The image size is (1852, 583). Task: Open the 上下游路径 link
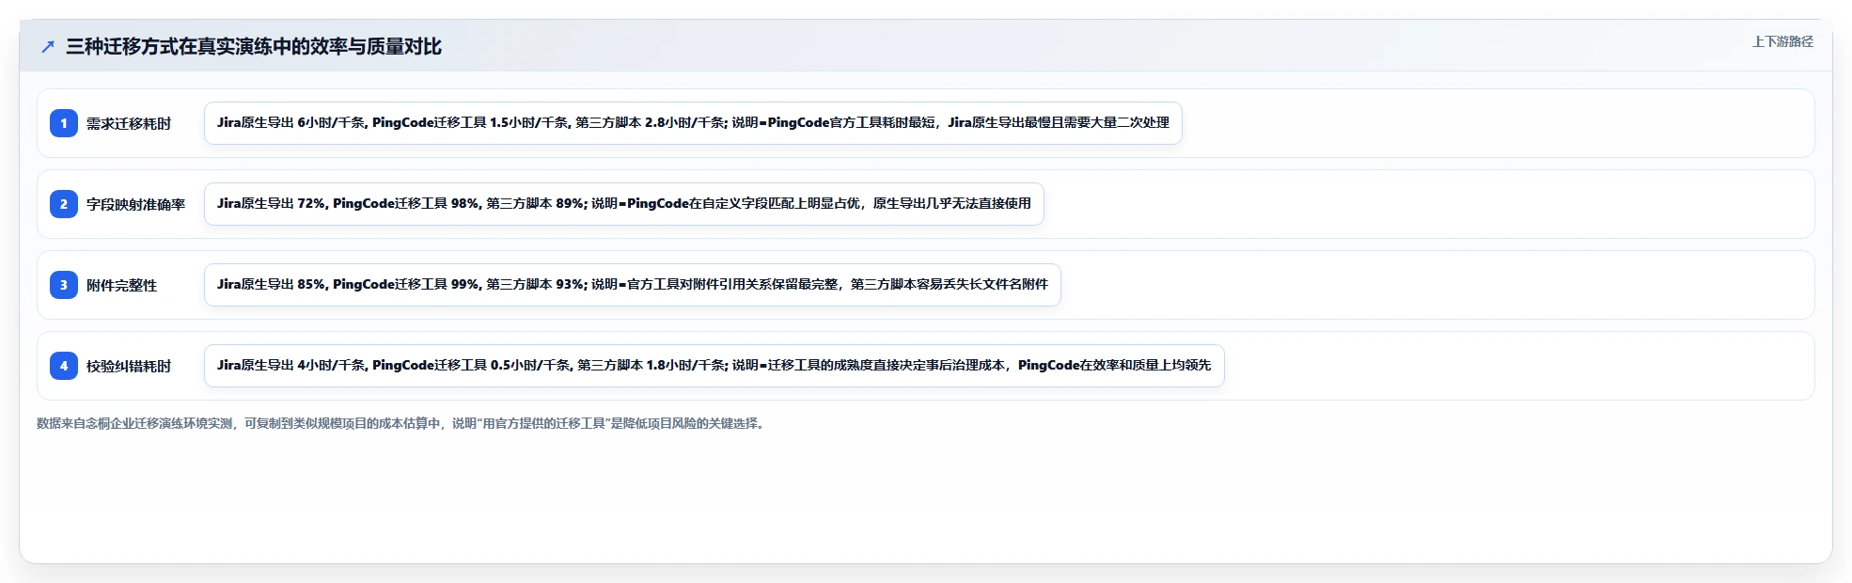(1782, 41)
